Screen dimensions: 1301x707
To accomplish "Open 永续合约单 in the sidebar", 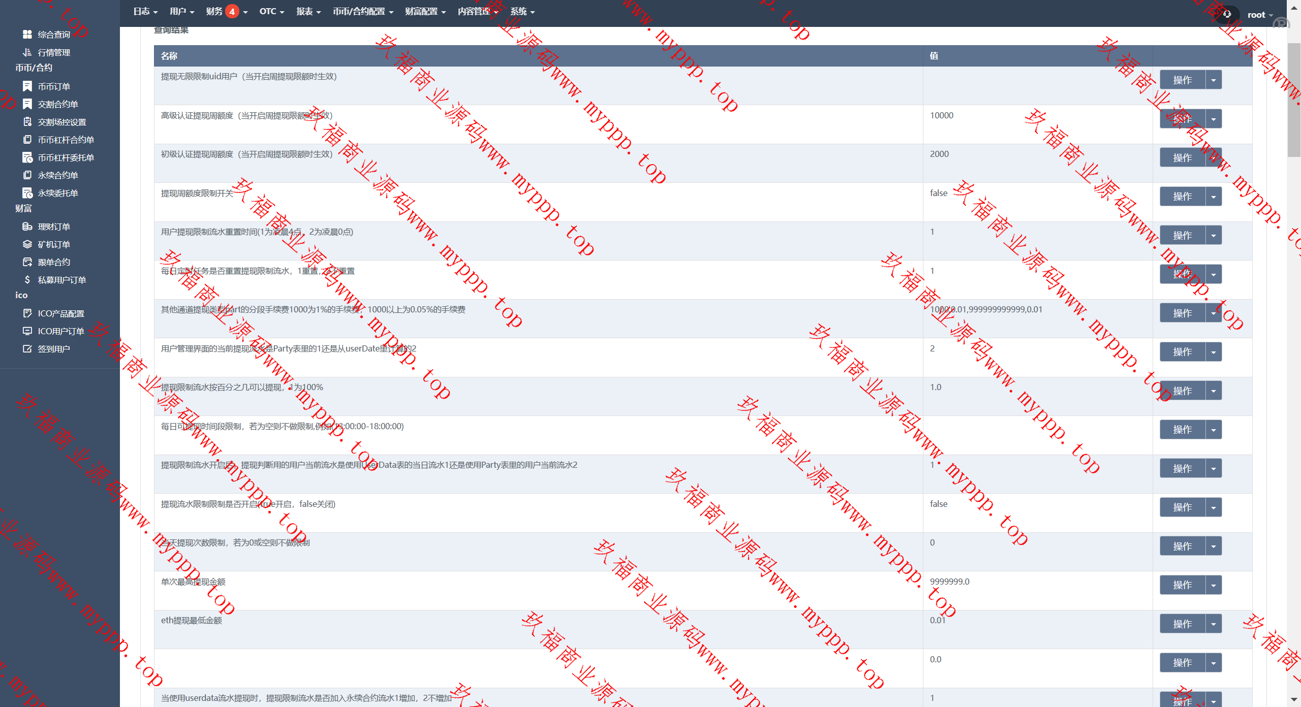I will [57, 175].
